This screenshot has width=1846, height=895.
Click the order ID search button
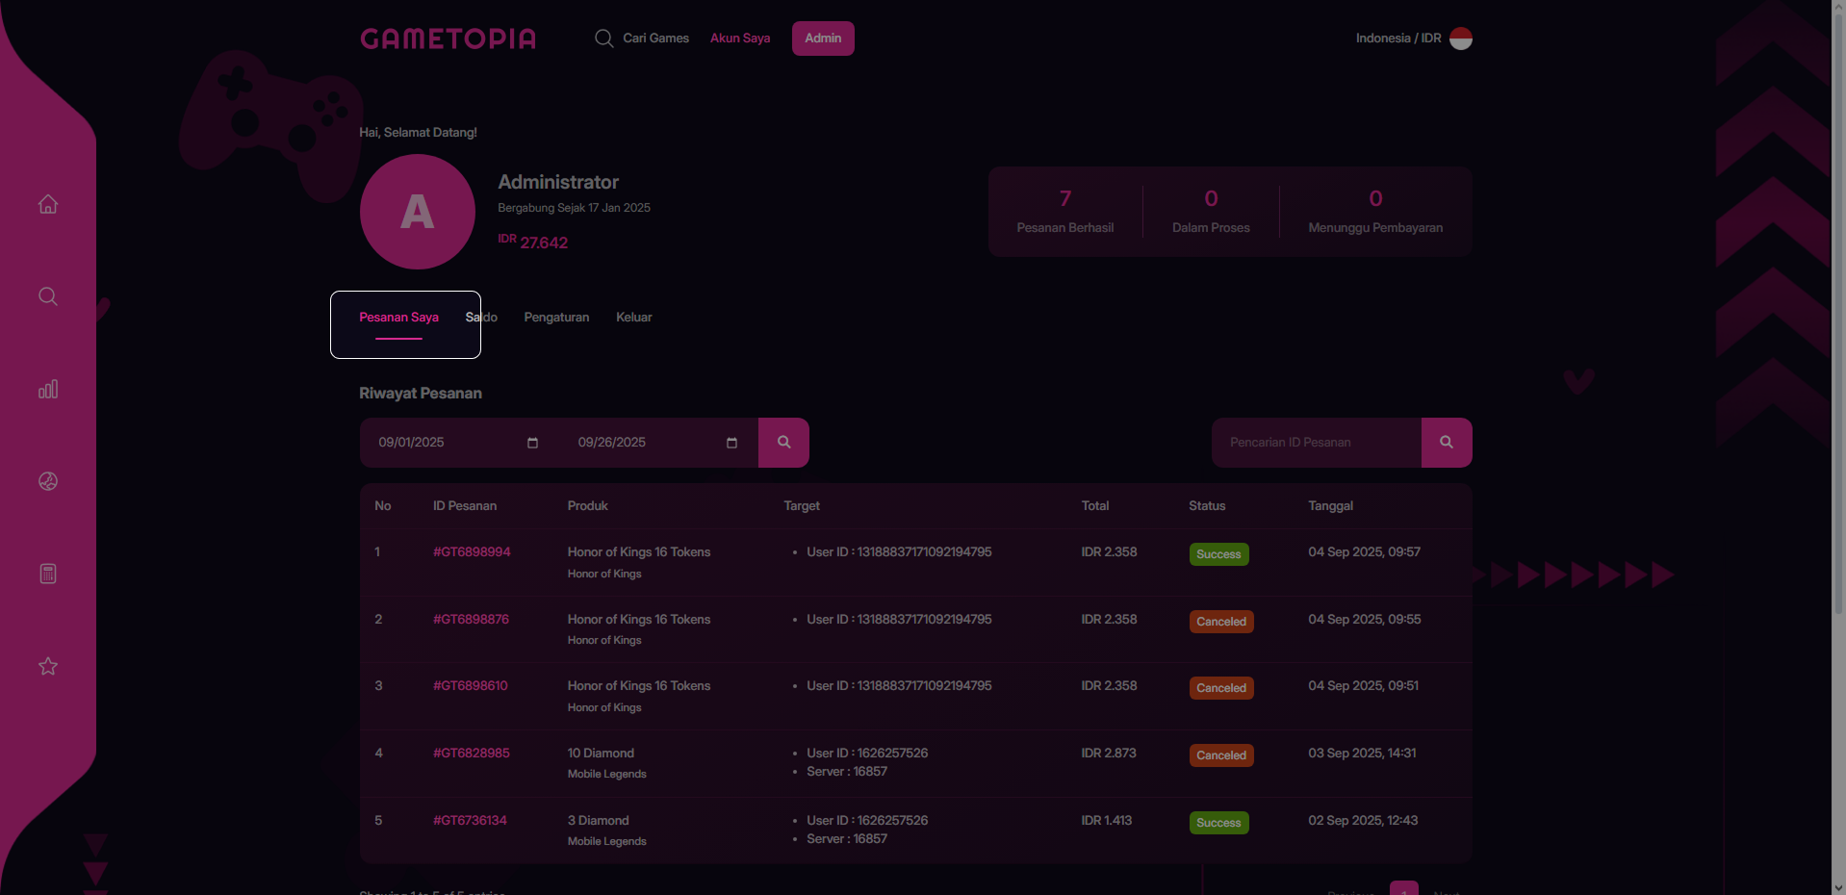(x=1447, y=443)
